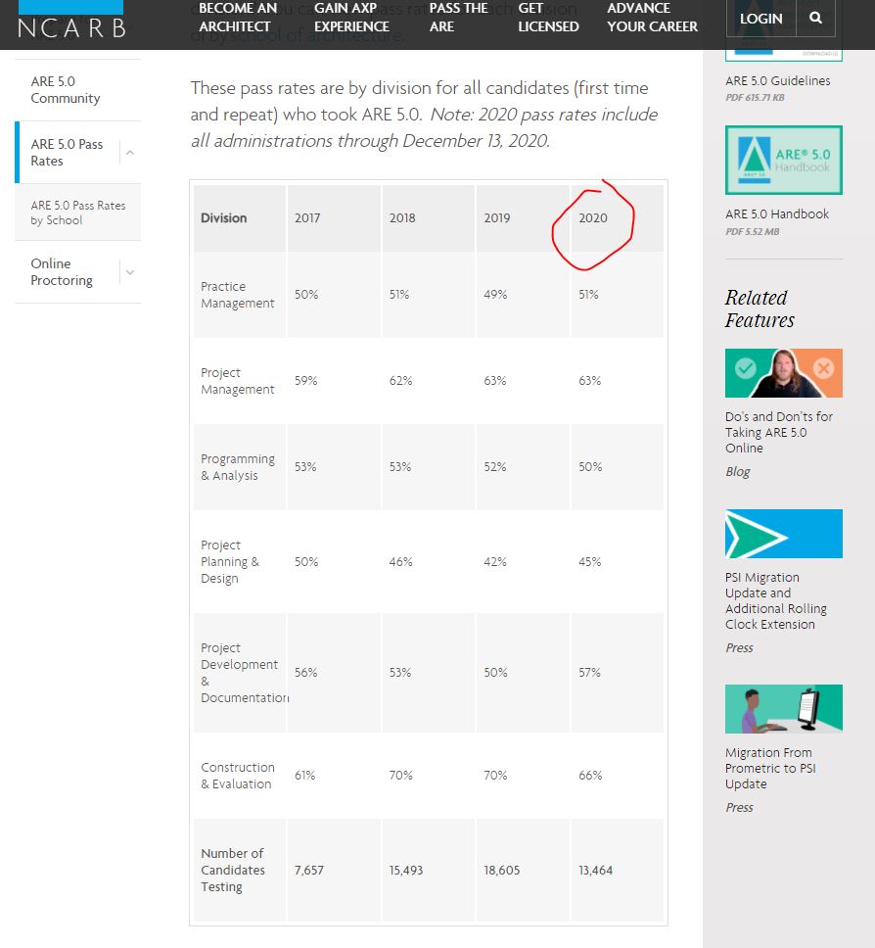Click the 15,493 candidates value
Screen dimensions: 875x948
405,870
